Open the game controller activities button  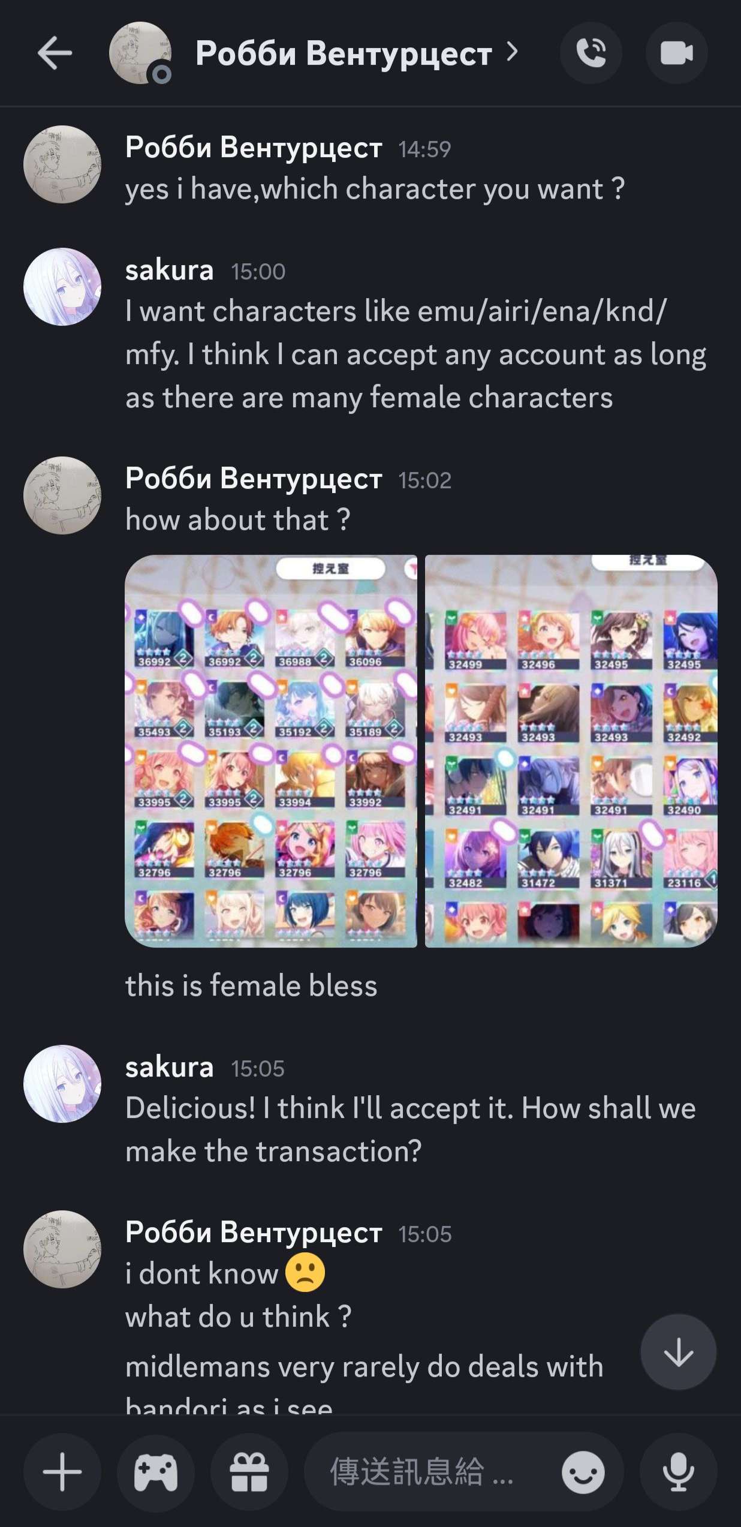pyautogui.click(x=156, y=1472)
